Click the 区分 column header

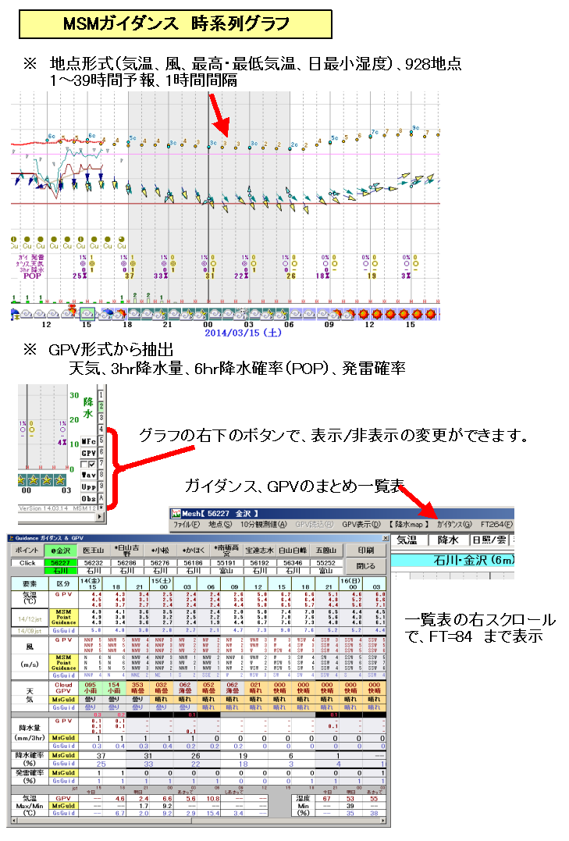point(63,583)
